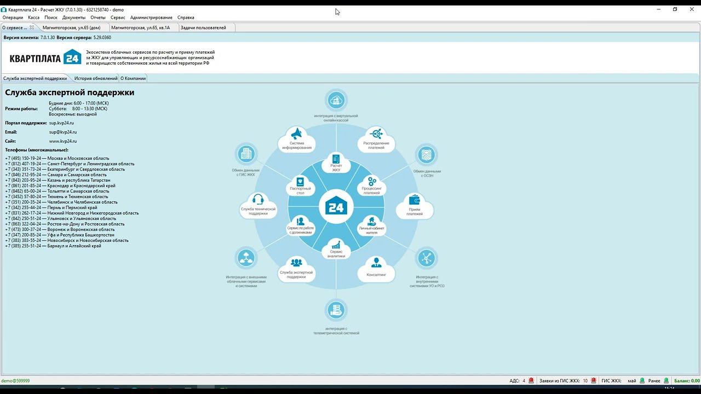Click the www.kvp24.ru site address
Screen dimensions: 701x394
pos(63,141)
